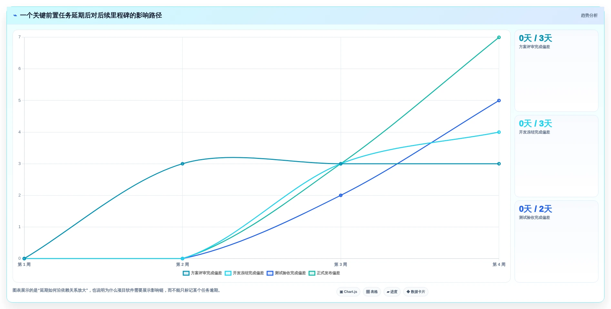Click the chart title text
This screenshot has width=611, height=309.
click(x=91, y=15)
